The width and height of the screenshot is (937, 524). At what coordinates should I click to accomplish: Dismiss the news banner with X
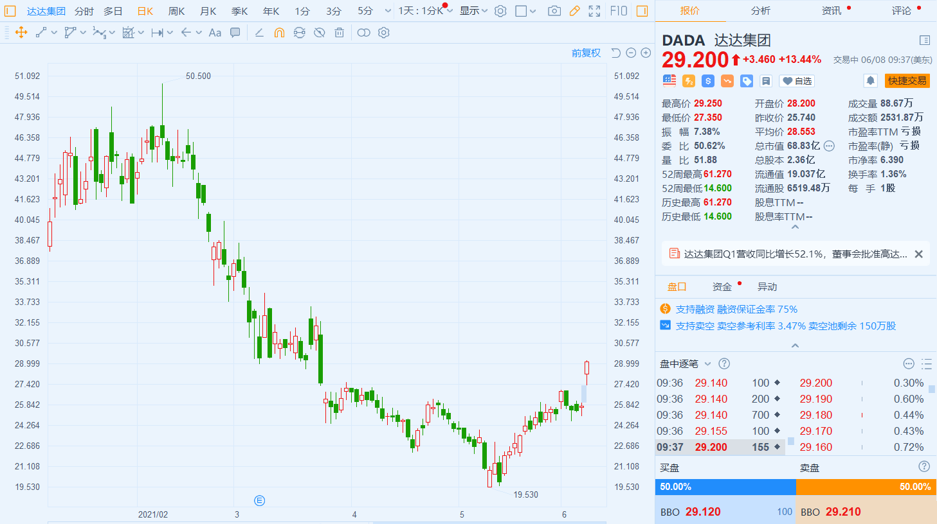click(x=919, y=254)
